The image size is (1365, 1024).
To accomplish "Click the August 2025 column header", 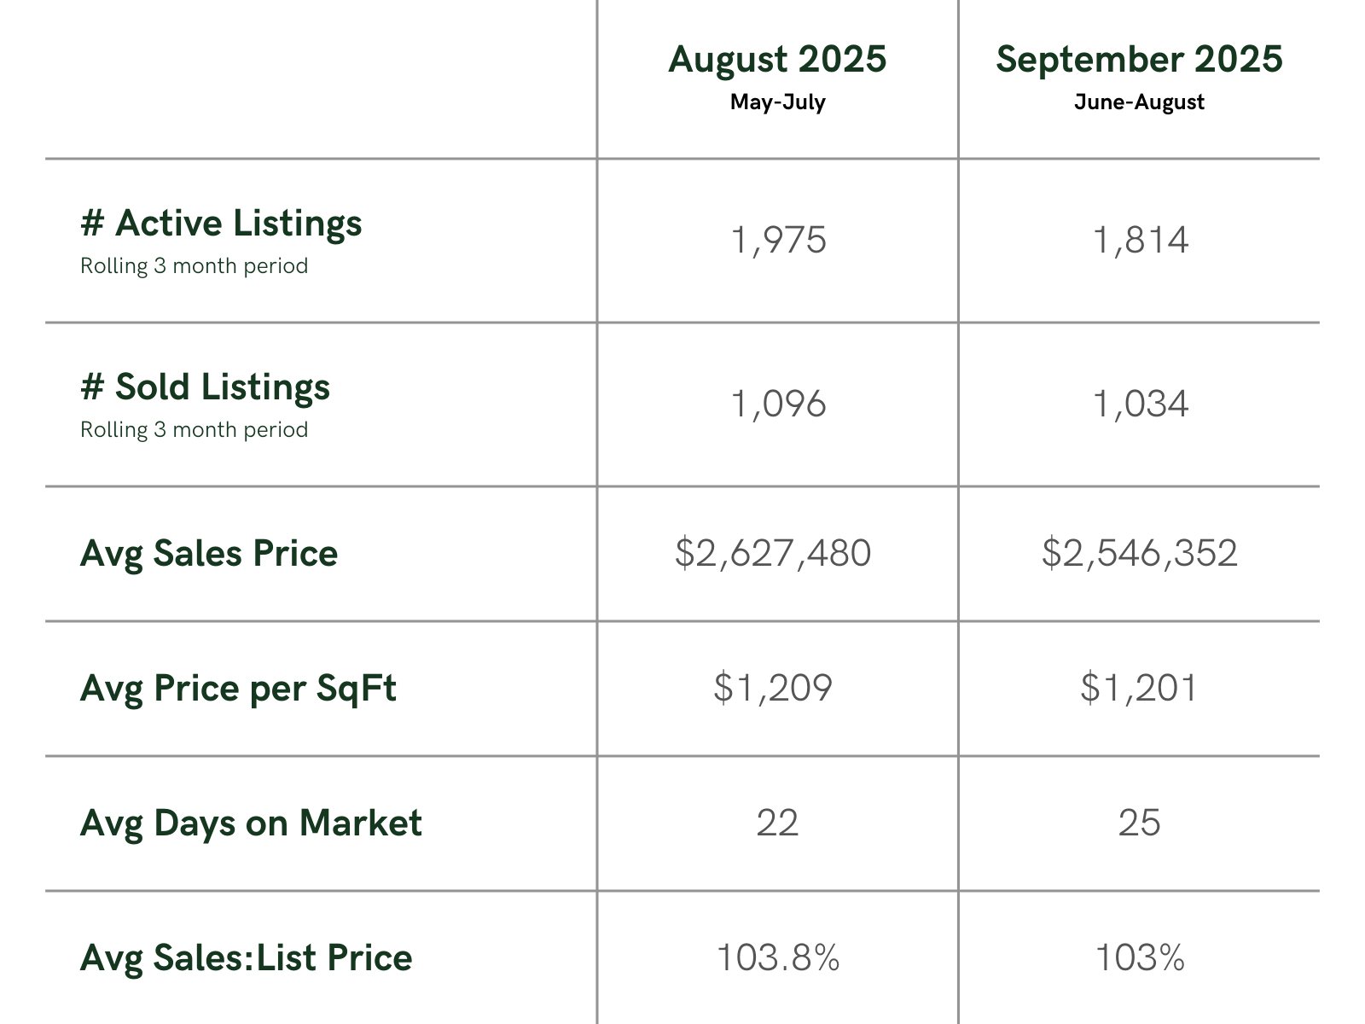I will point(777,60).
